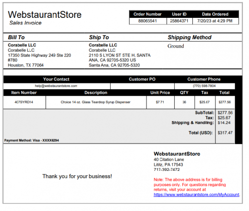Click the WebstaurantStore title at top
Image resolution: width=249 pixels, height=211 pixels.
(45, 14)
